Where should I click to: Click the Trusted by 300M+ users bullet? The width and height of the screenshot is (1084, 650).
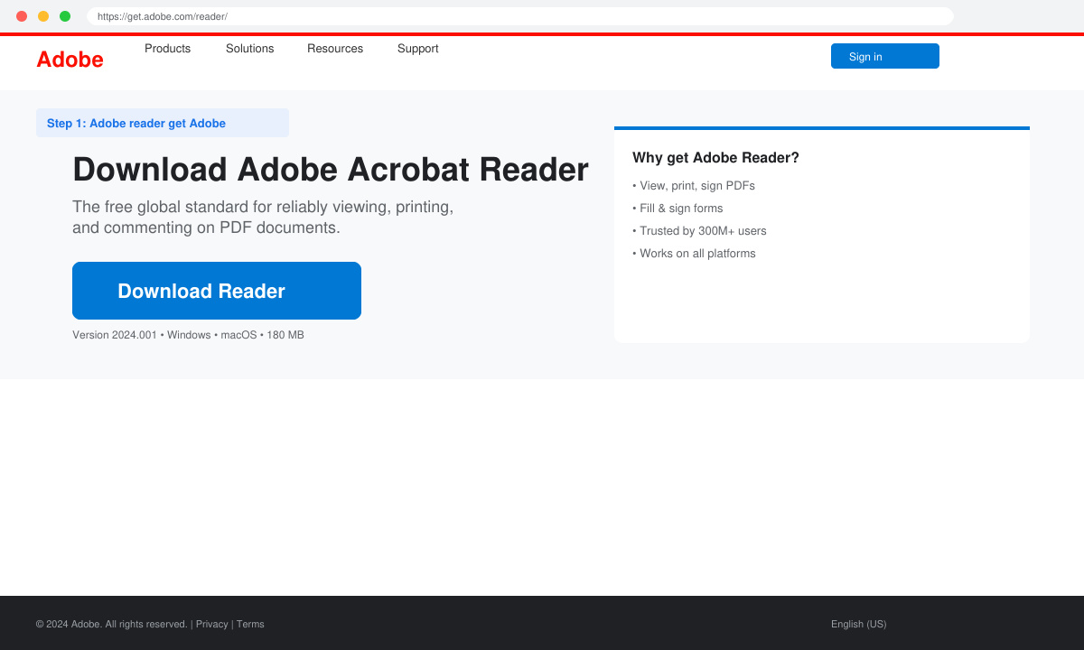pyautogui.click(x=699, y=231)
